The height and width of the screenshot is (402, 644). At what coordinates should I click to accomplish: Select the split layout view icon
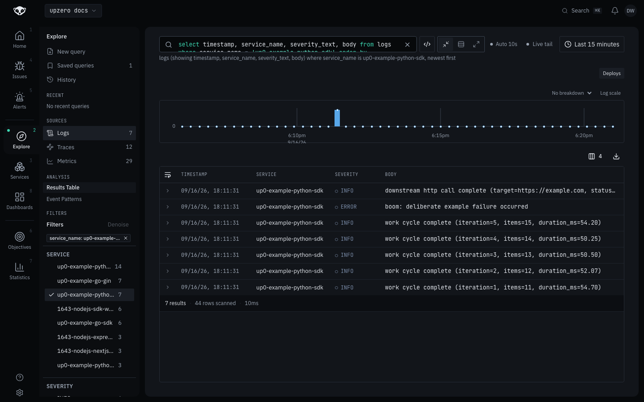[x=461, y=44]
